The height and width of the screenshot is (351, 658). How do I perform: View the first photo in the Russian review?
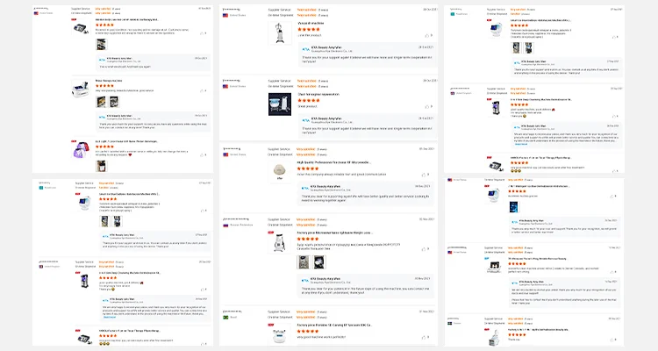[303, 262]
